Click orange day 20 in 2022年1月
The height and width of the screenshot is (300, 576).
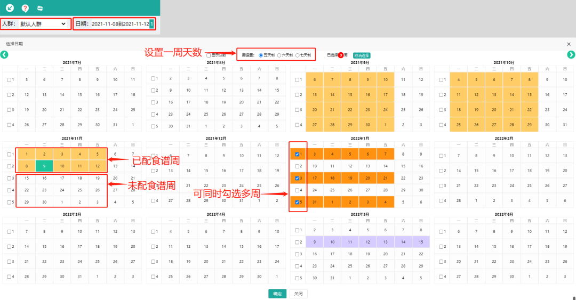[x=367, y=178]
